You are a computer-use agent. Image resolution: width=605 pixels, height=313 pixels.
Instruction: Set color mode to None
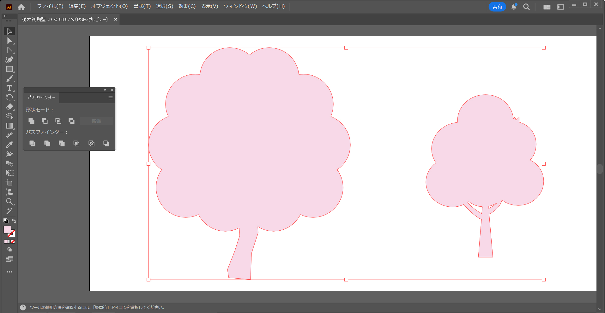[13, 242]
